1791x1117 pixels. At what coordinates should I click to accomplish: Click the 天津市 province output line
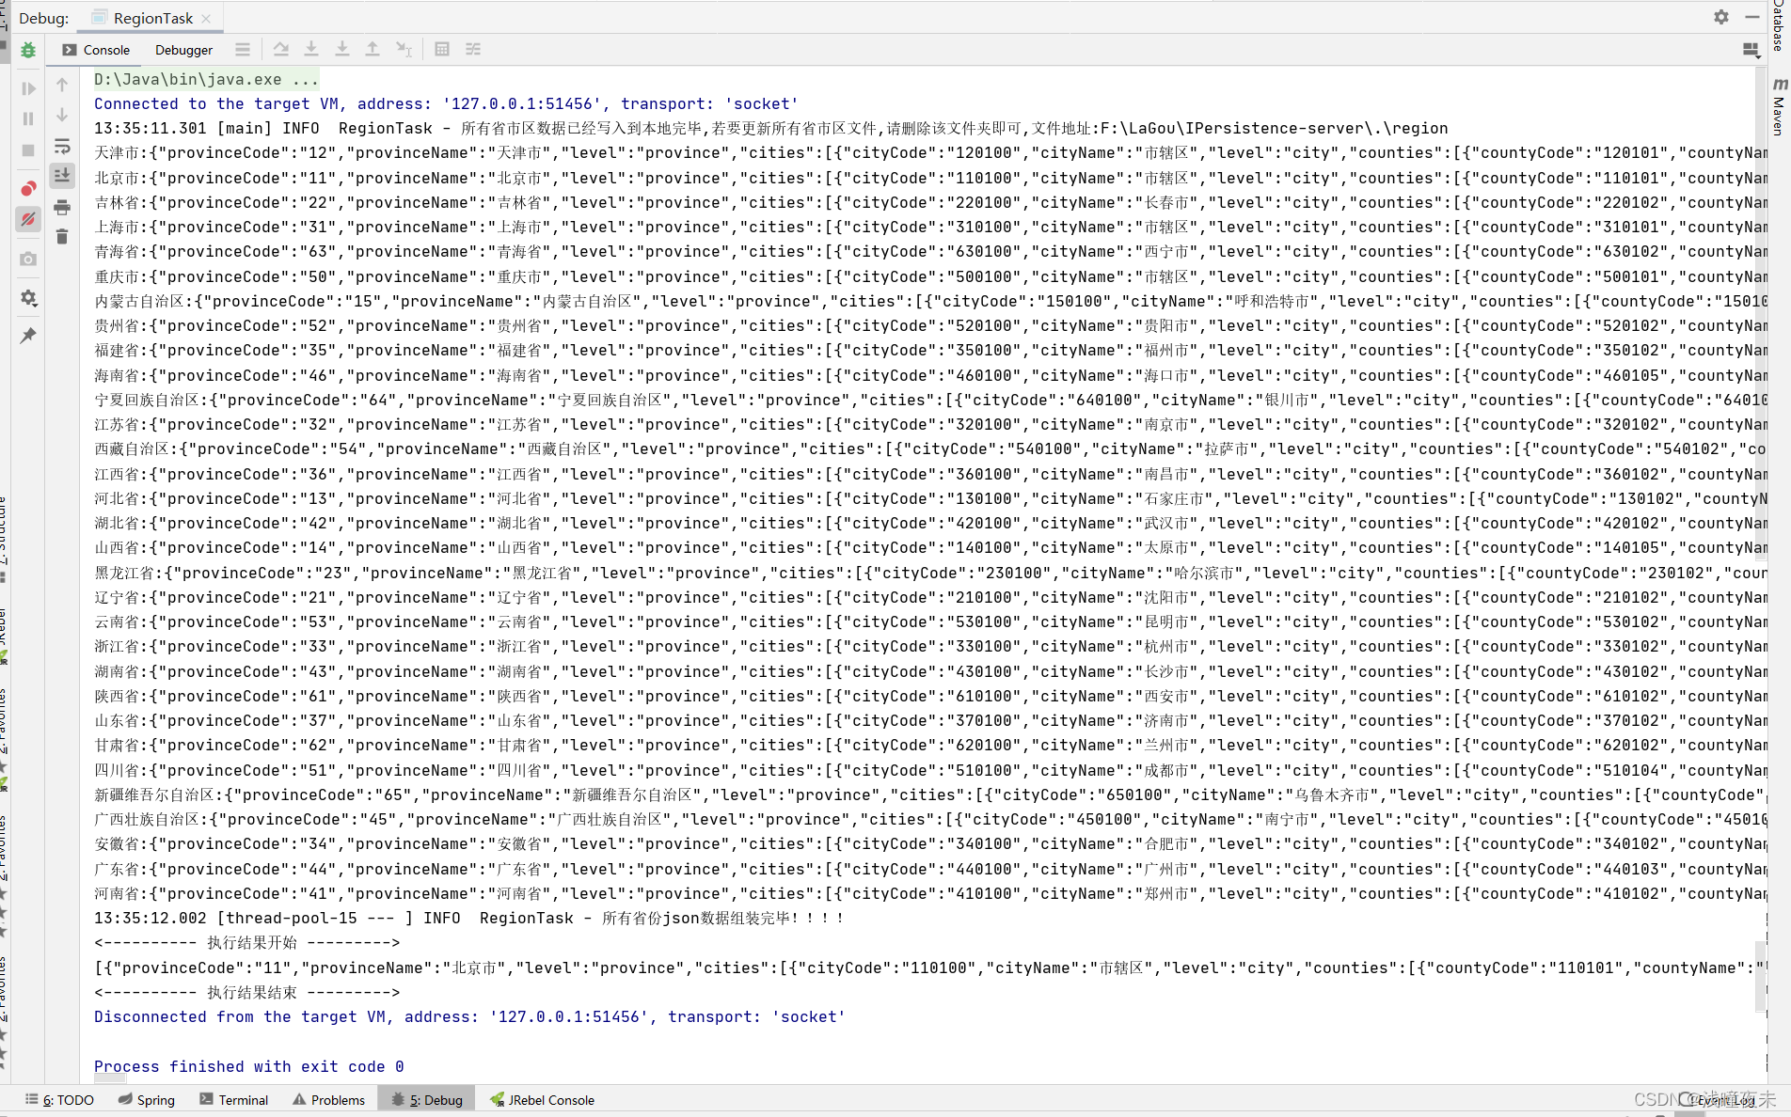(931, 152)
